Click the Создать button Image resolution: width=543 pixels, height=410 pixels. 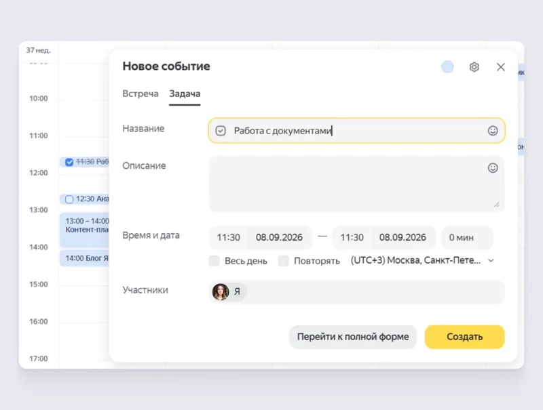[465, 337]
